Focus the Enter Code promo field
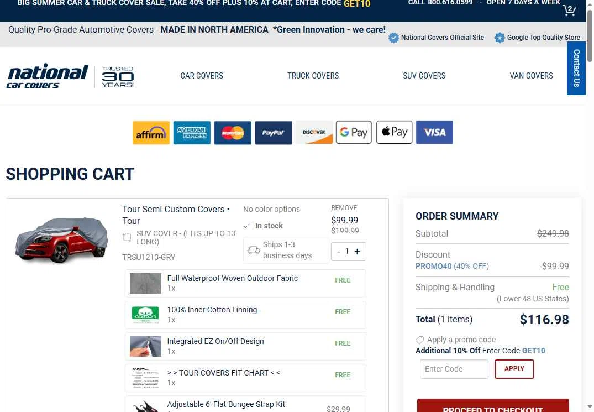The width and height of the screenshot is (594, 412). (x=454, y=369)
